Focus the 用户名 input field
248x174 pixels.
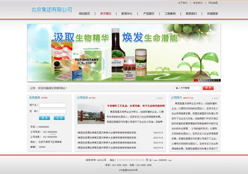52,105
